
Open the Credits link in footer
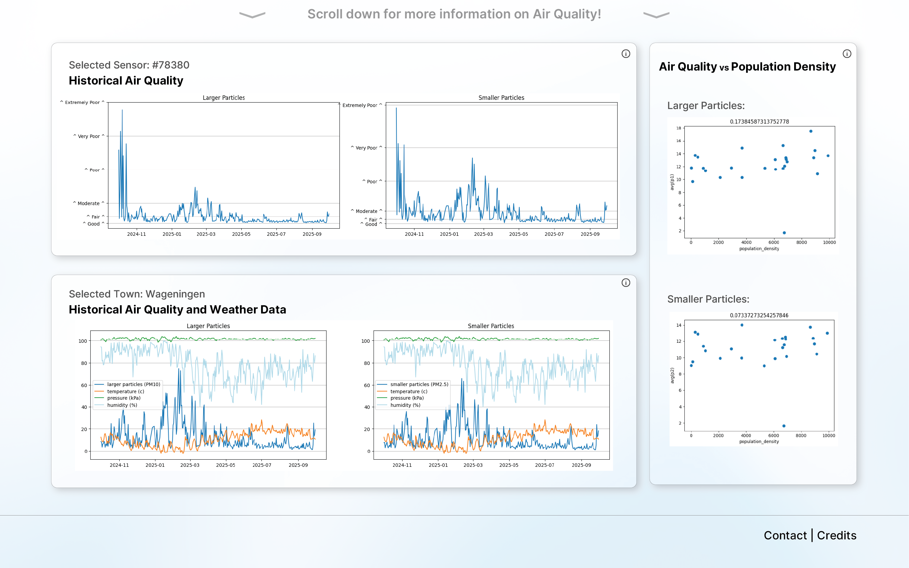836,535
